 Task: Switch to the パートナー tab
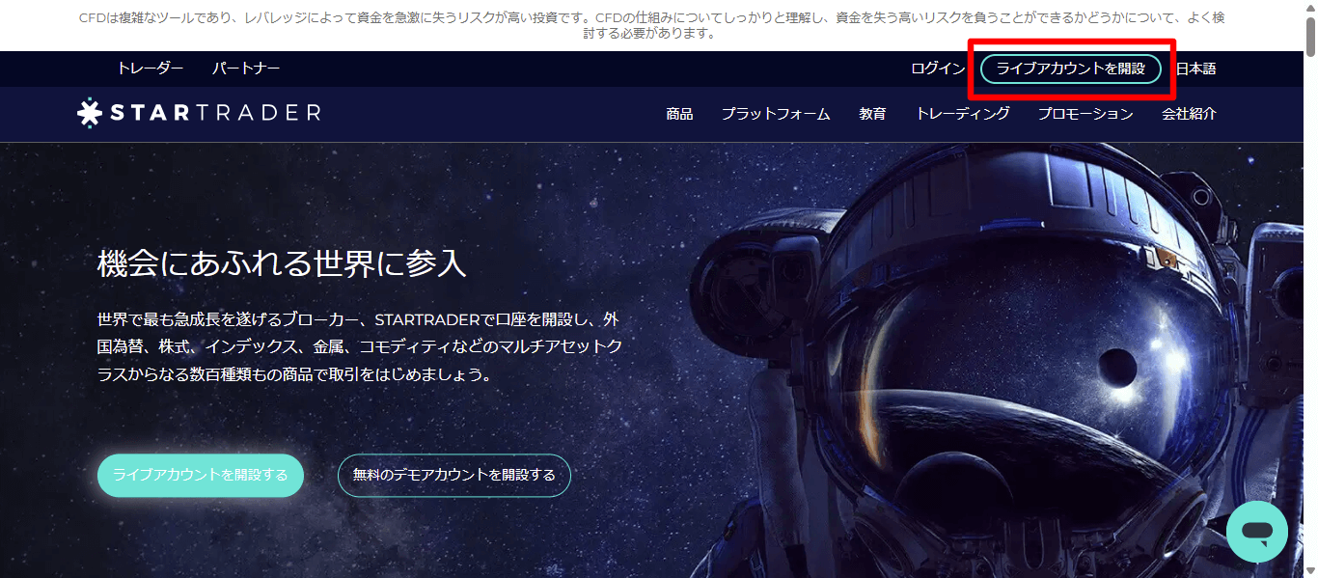(x=245, y=69)
